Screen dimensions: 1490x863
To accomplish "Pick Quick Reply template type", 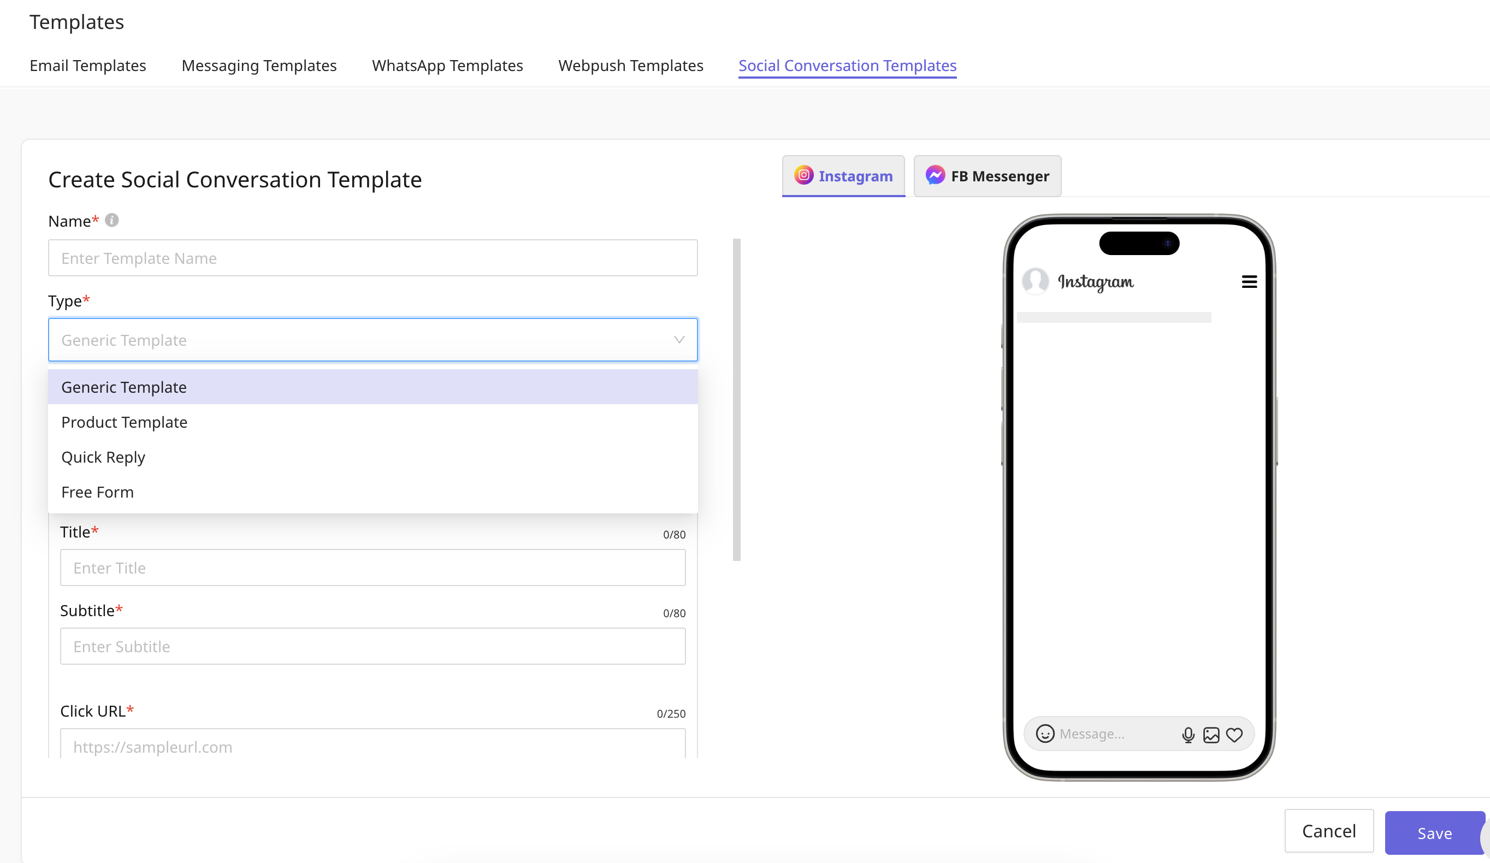I will pyautogui.click(x=103, y=457).
